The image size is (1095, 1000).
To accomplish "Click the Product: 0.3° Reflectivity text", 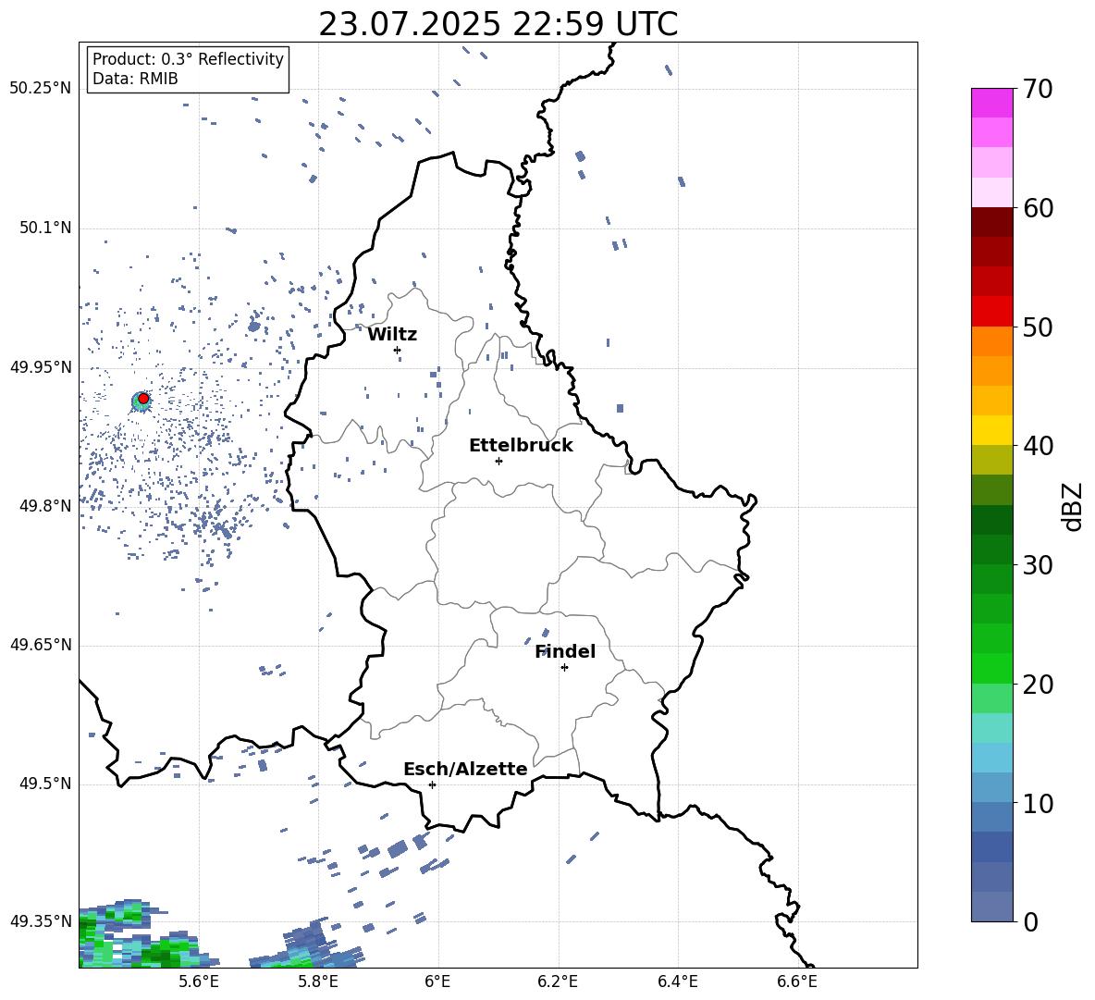I will pos(188,58).
